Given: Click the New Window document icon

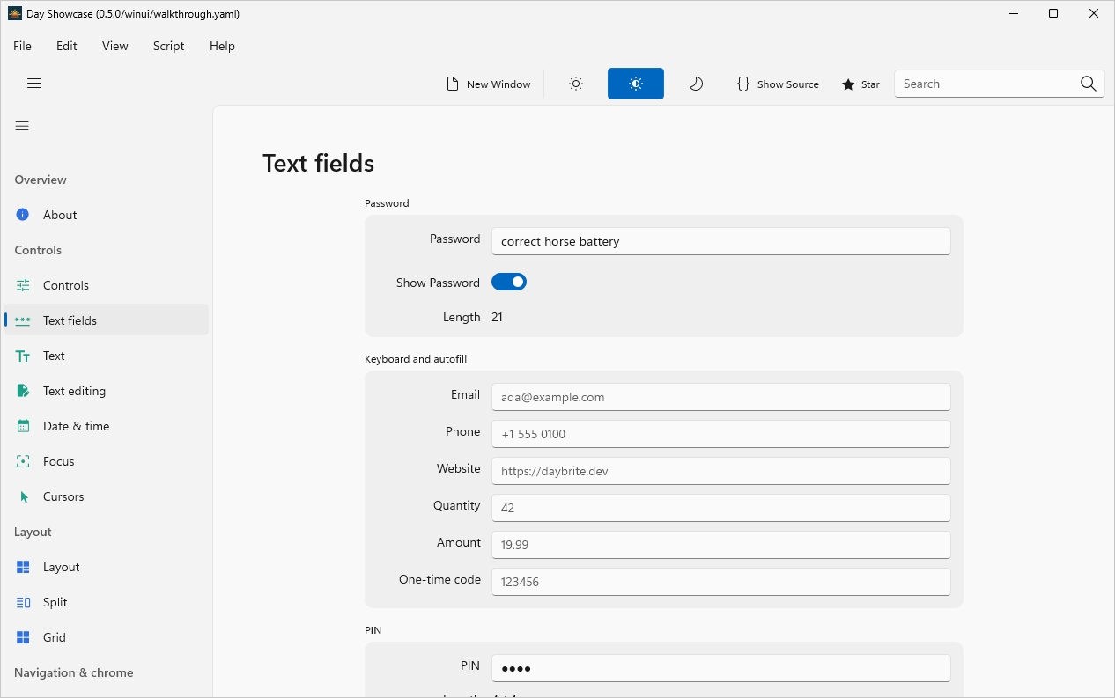Looking at the screenshot, I should [x=453, y=84].
